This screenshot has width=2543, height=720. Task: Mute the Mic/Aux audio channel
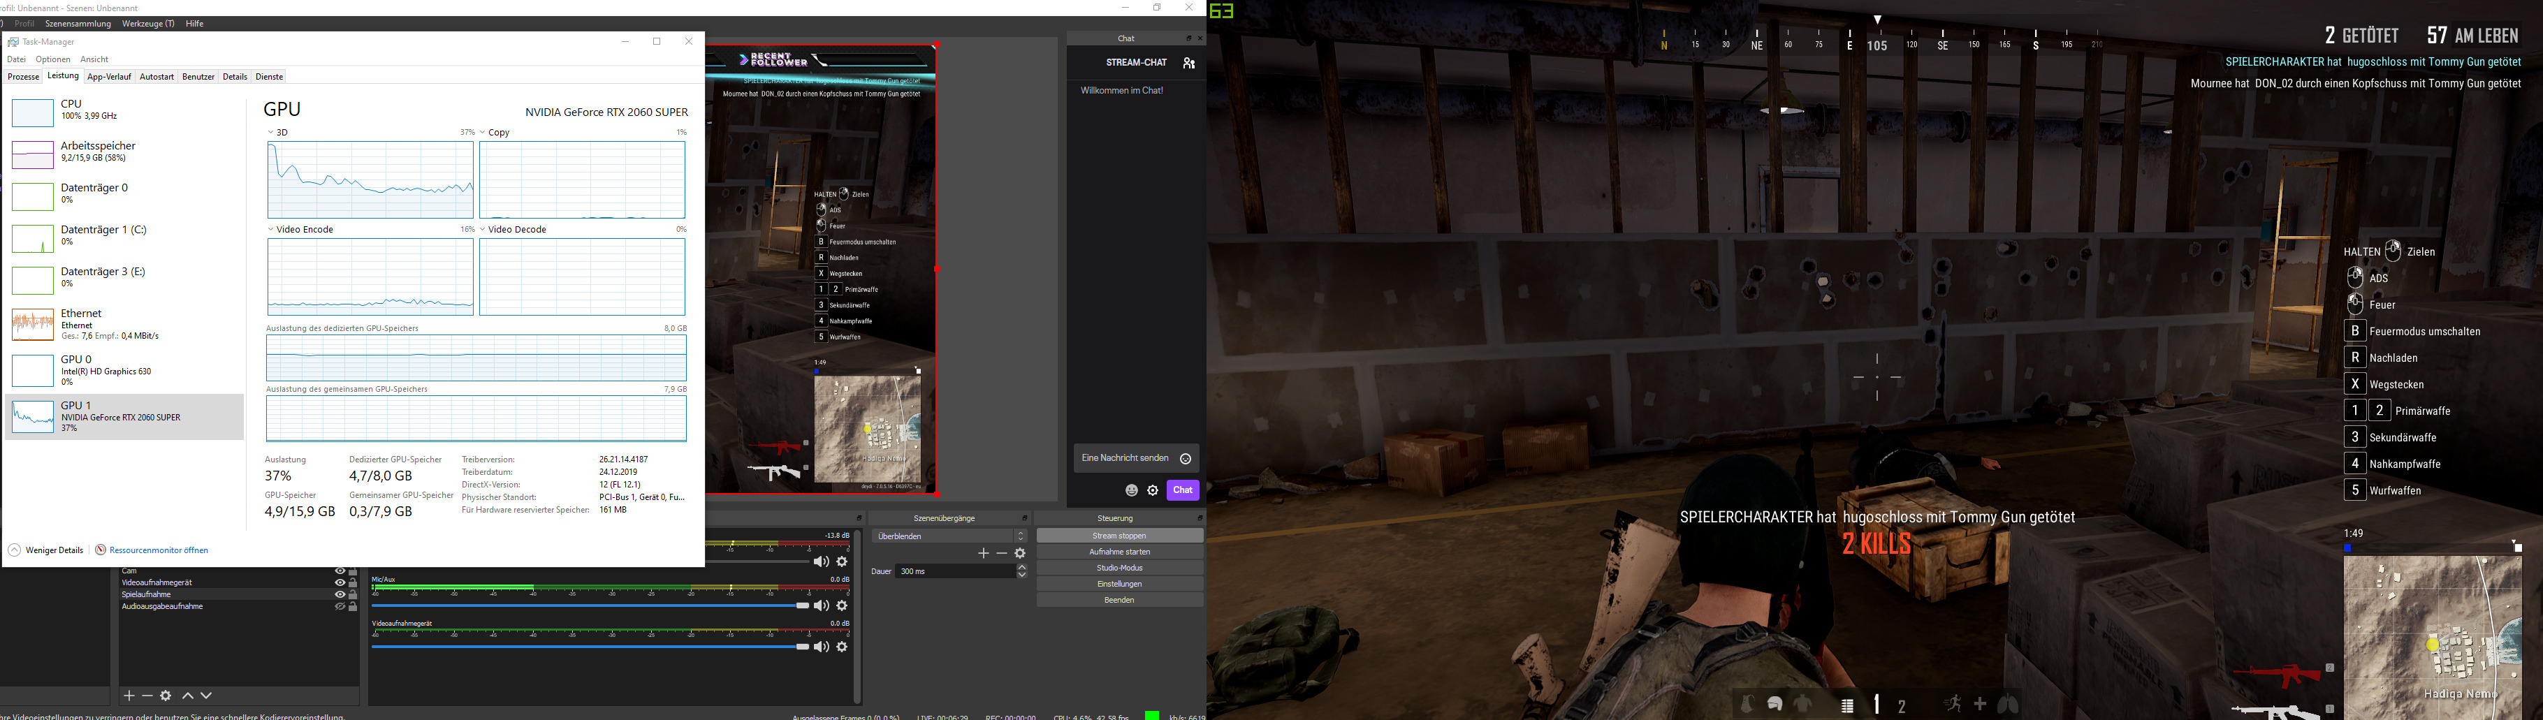(x=820, y=605)
